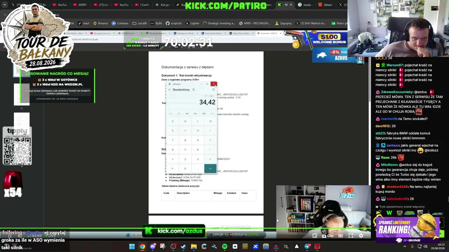This screenshot has height=252, width=449.
Task: Click the $1.00 Welcome Bonus banner
Action: click(329, 39)
